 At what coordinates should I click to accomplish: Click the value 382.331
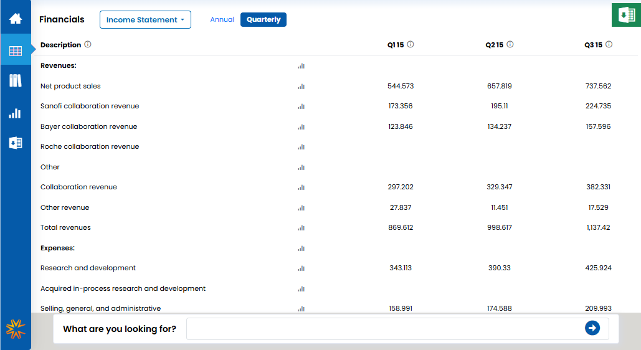pos(599,187)
